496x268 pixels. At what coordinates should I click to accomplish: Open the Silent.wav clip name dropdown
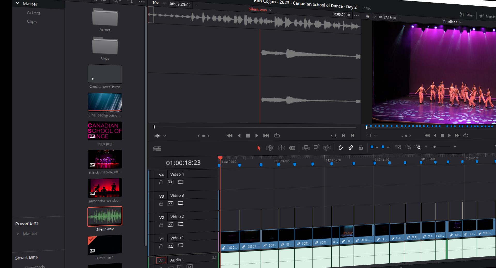(x=270, y=10)
